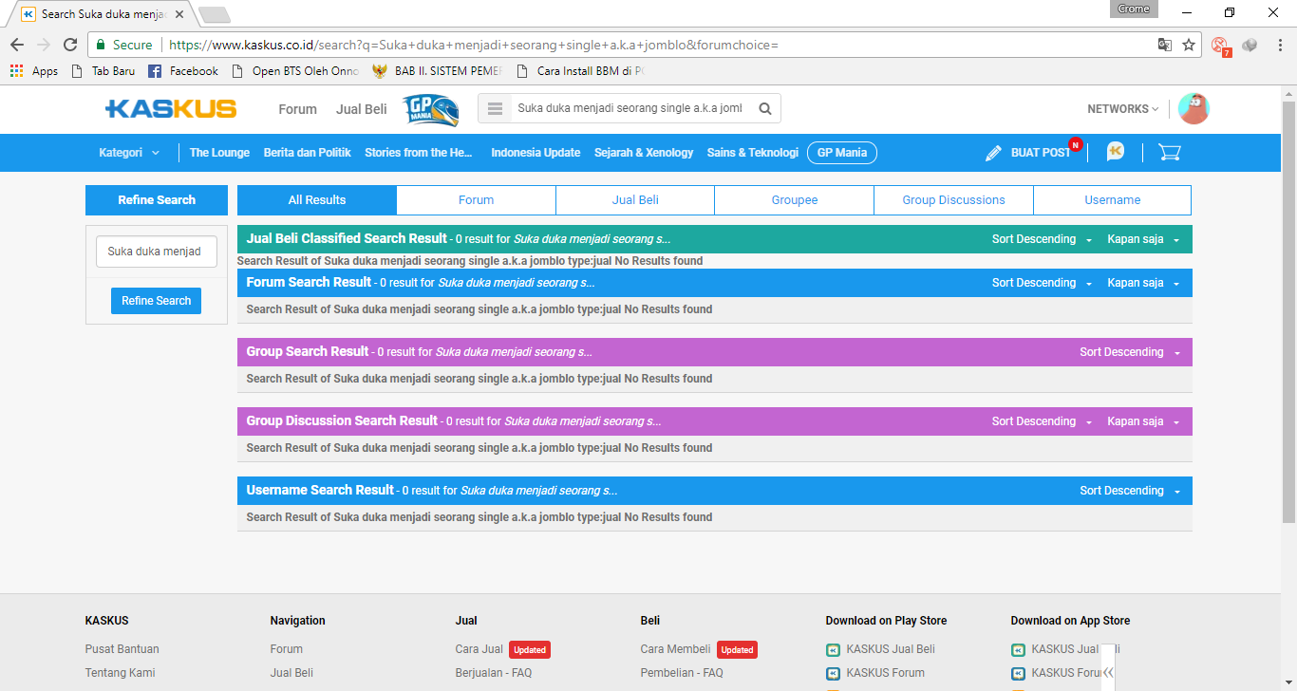The image size is (1297, 691).
Task: Open Forum in top navigation
Action: 297,109
